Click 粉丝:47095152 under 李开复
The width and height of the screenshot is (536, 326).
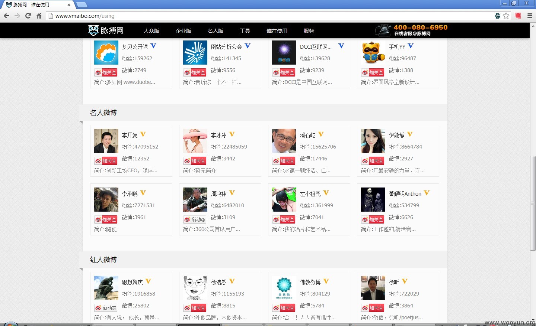click(x=140, y=147)
